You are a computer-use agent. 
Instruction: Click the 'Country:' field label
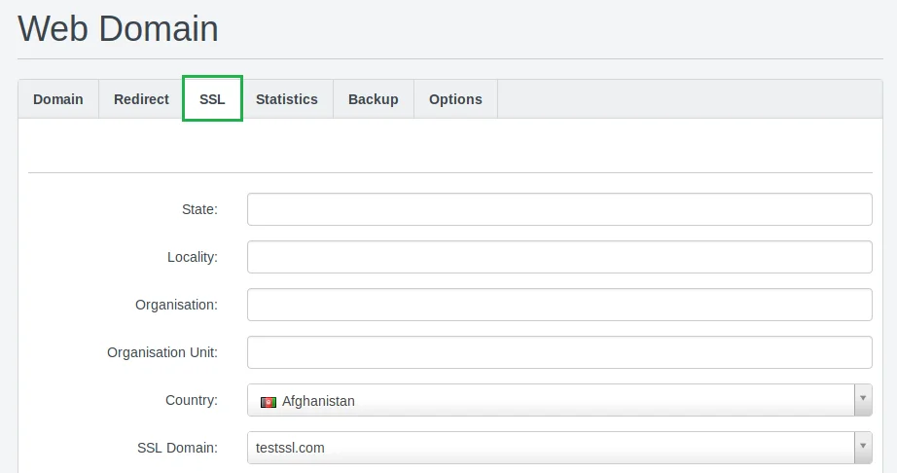tap(192, 400)
